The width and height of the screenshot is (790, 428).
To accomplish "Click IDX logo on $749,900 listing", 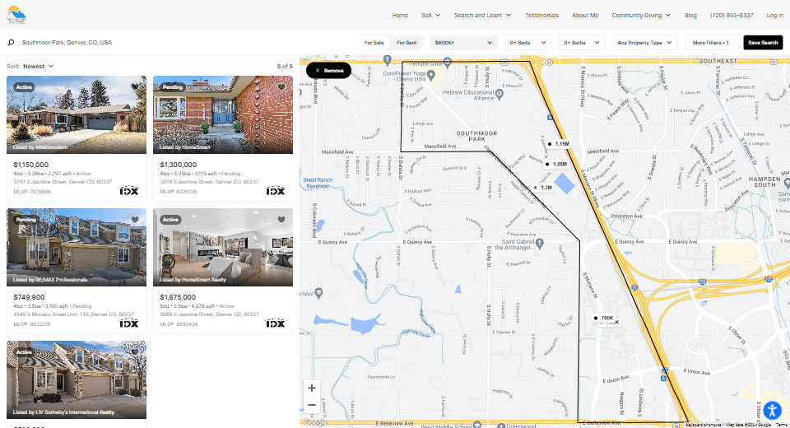I will [x=128, y=323].
